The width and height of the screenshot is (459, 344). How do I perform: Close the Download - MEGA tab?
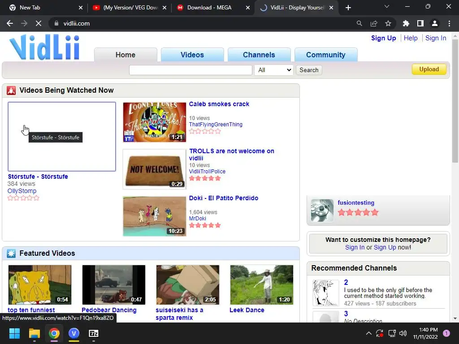point(247,8)
